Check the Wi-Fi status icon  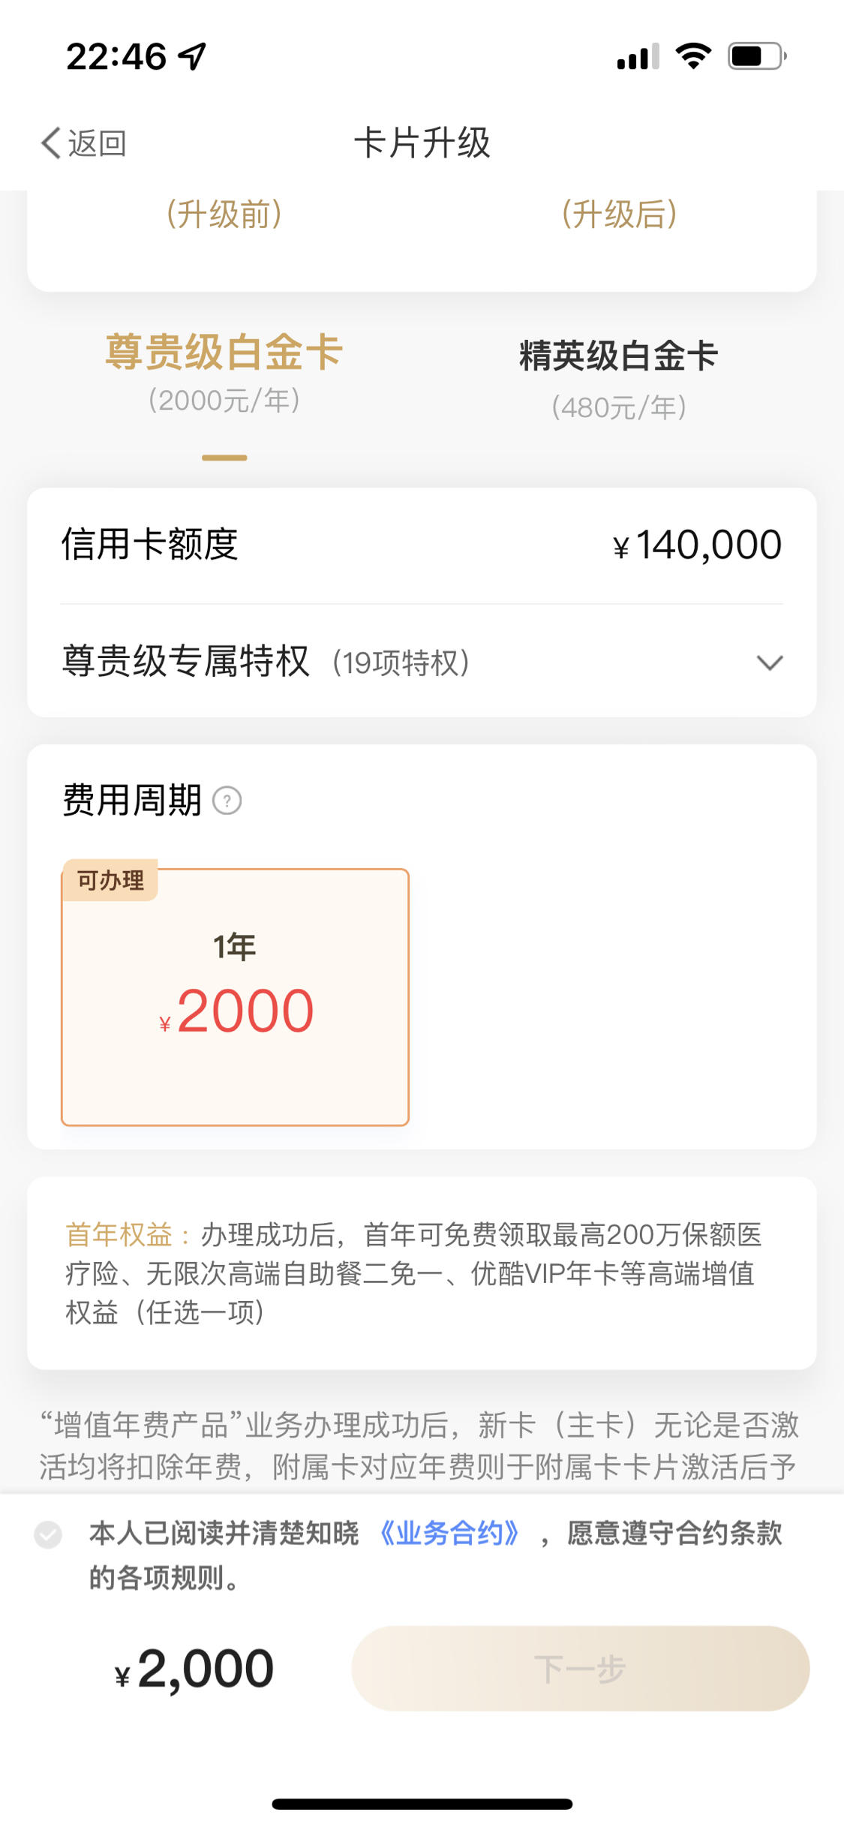(693, 56)
